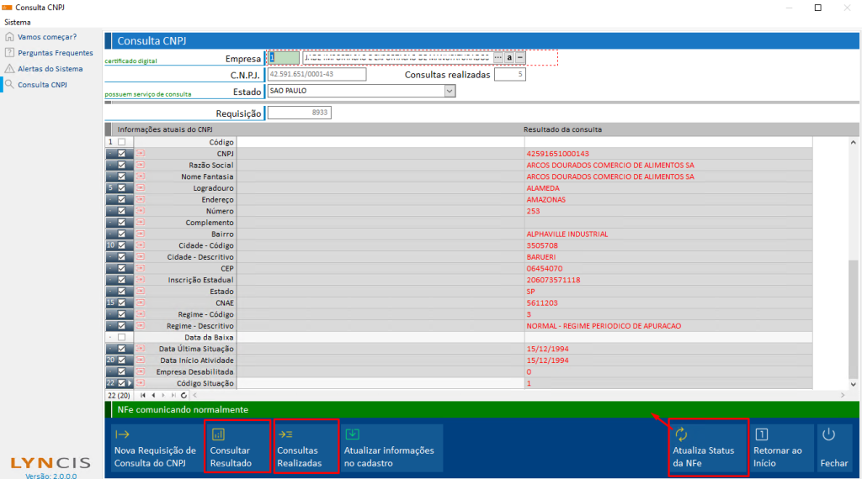Open Consultar Resultado chart icon
This screenshot has height=479, width=862.
pyautogui.click(x=218, y=434)
